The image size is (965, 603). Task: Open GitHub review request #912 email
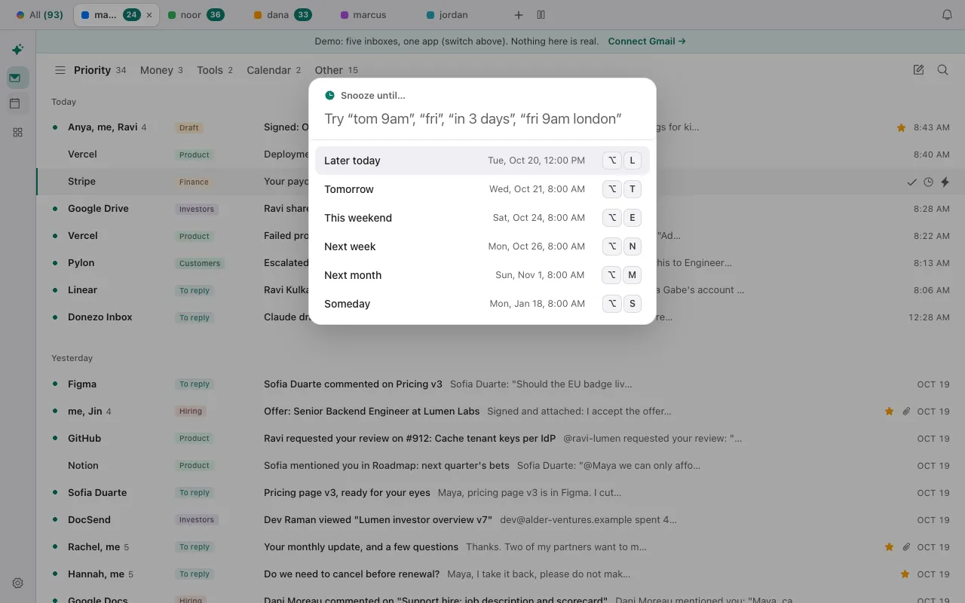pyautogui.click(x=501, y=439)
